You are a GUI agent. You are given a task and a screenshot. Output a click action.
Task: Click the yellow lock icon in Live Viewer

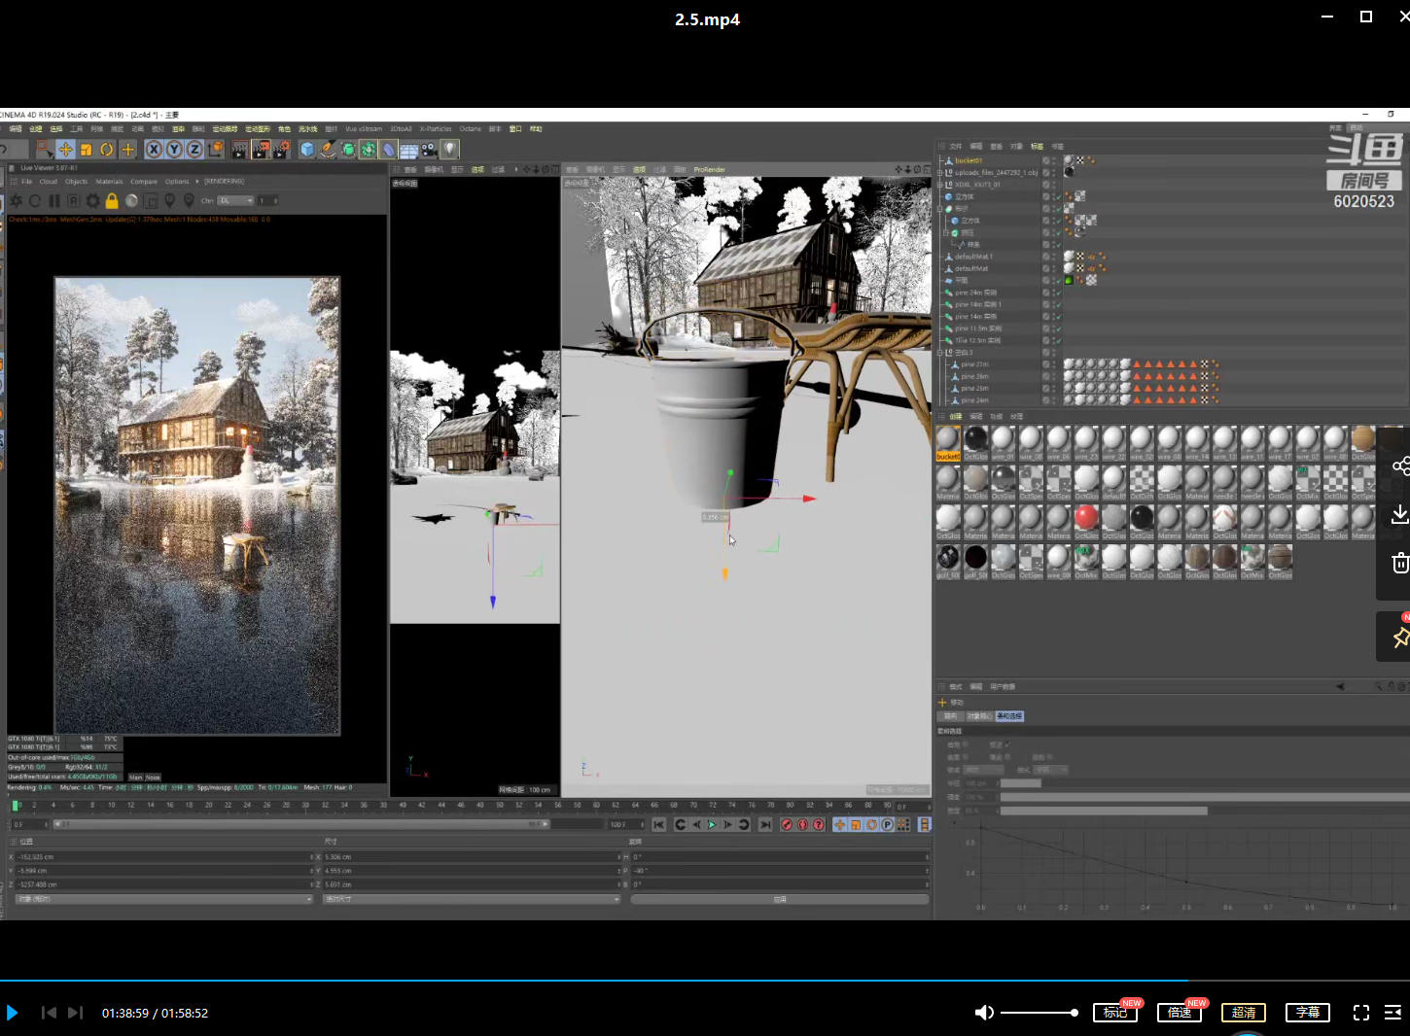(112, 201)
